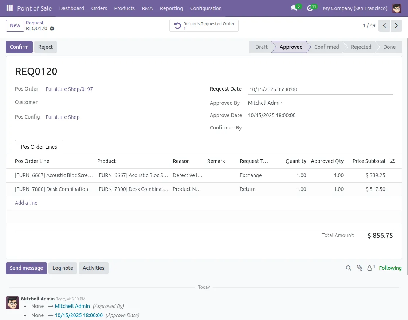Open the Configuration menu
Viewport: 408px width, 320px height.
click(206, 8)
